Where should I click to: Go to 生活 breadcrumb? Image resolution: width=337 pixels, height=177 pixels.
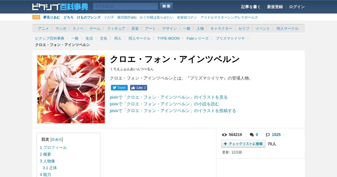click(89, 38)
